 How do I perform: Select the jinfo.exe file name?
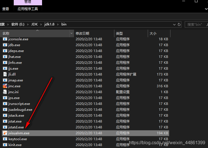click(x=15, y=63)
